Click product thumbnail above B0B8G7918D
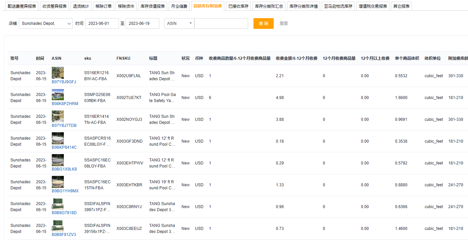This screenshot has height=240, width=468. pos(58,204)
